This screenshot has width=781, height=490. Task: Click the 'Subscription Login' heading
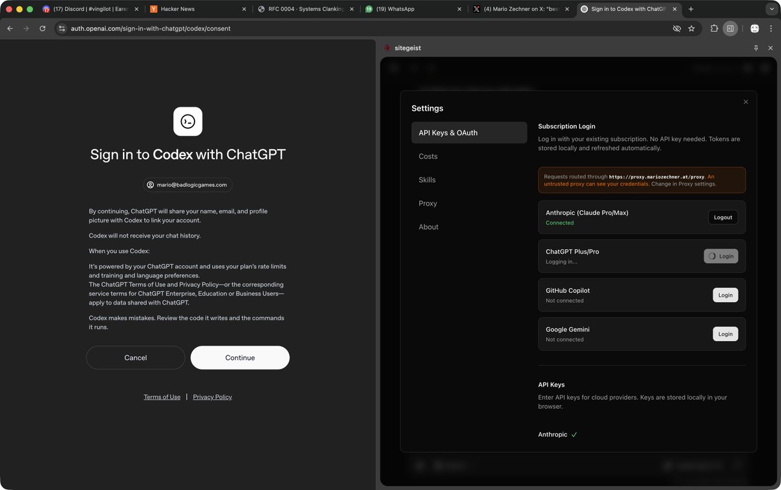pyautogui.click(x=566, y=126)
